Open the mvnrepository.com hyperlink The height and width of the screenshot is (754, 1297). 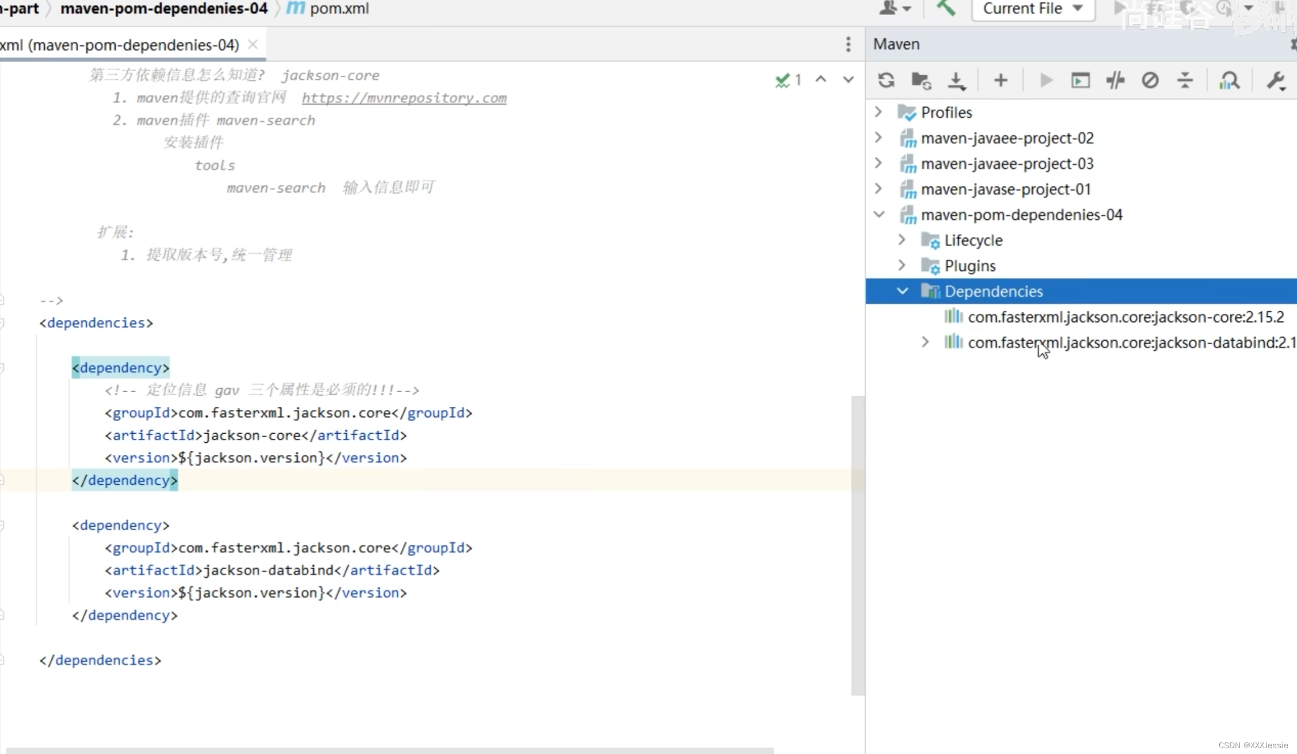coord(404,98)
